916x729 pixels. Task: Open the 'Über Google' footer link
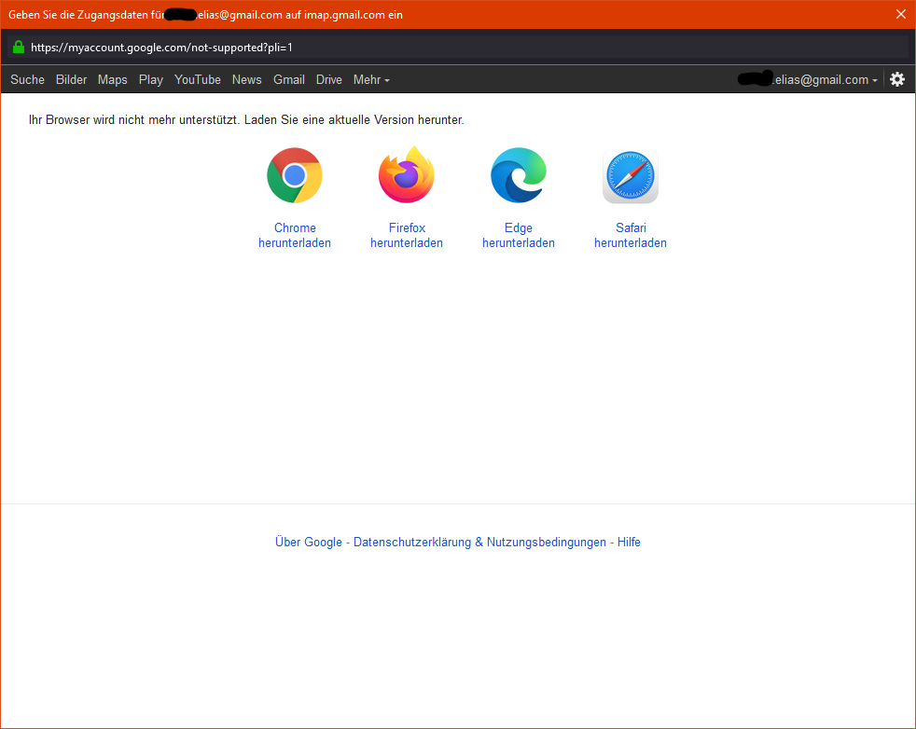(309, 542)
